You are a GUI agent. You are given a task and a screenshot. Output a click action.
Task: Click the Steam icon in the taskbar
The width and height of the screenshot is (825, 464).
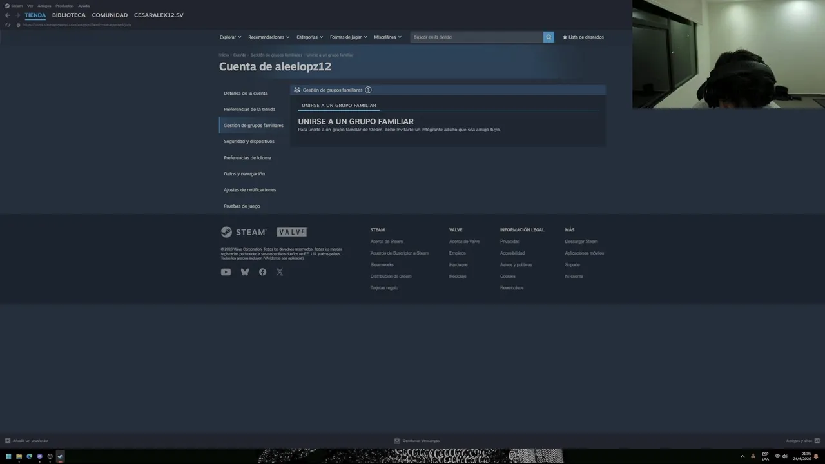60,456
